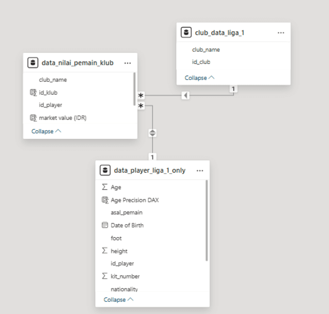The image size is (329, 314).
Task: Select the single-direction filter arrow on the relationship line
Action: pos(186,96)
